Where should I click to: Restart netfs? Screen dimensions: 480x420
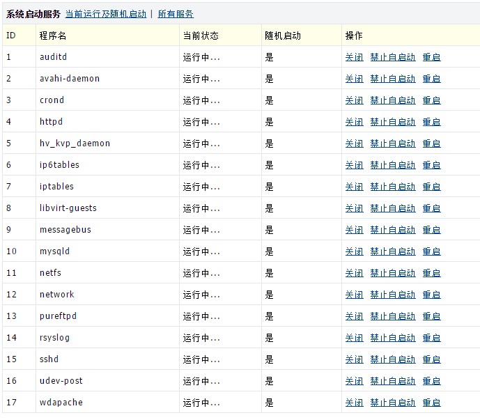click(431, 273)
